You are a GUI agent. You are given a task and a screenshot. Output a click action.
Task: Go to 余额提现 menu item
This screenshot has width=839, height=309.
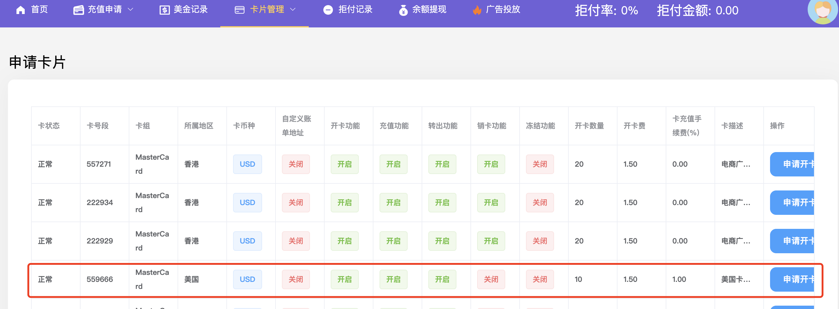click(429, 9)
